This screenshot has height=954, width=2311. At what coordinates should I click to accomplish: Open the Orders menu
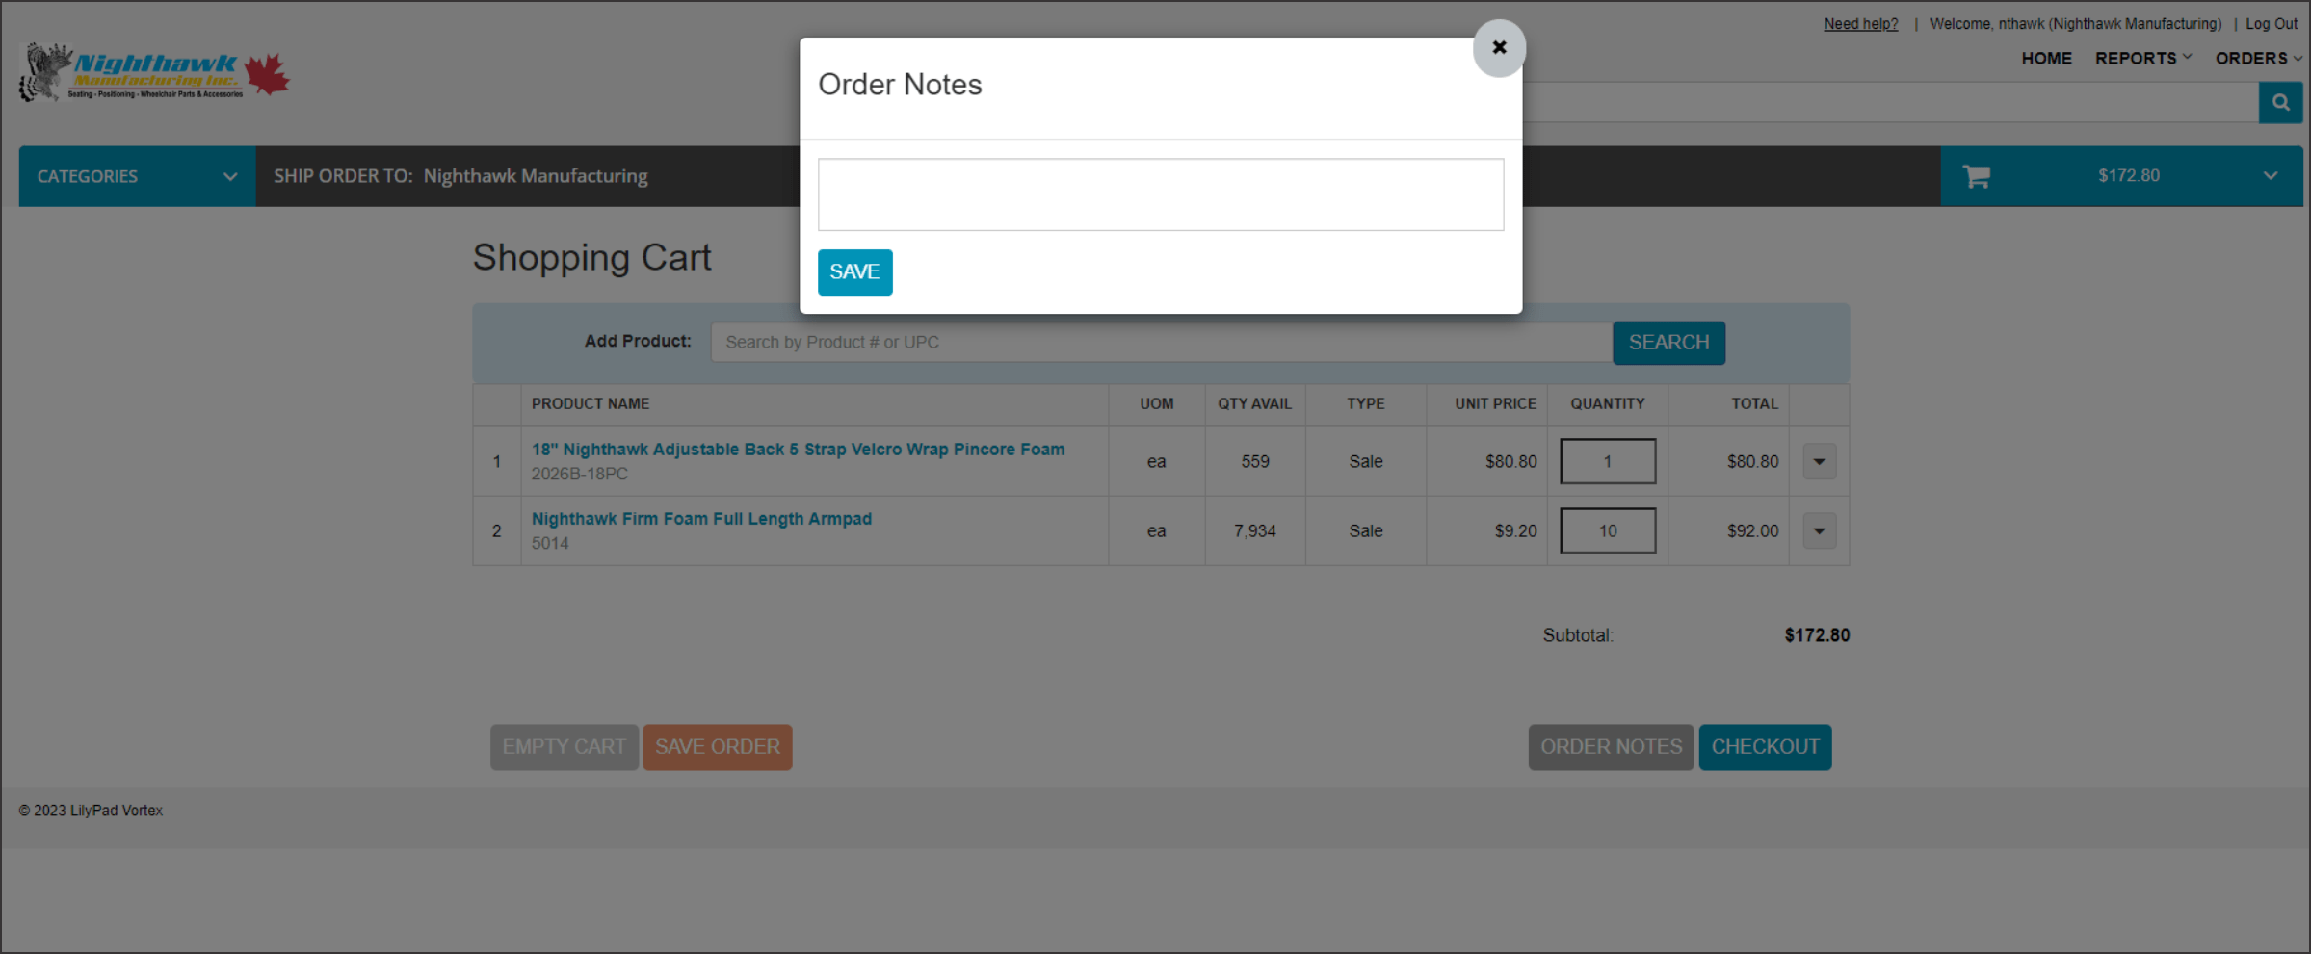[x=2257, y=59]
